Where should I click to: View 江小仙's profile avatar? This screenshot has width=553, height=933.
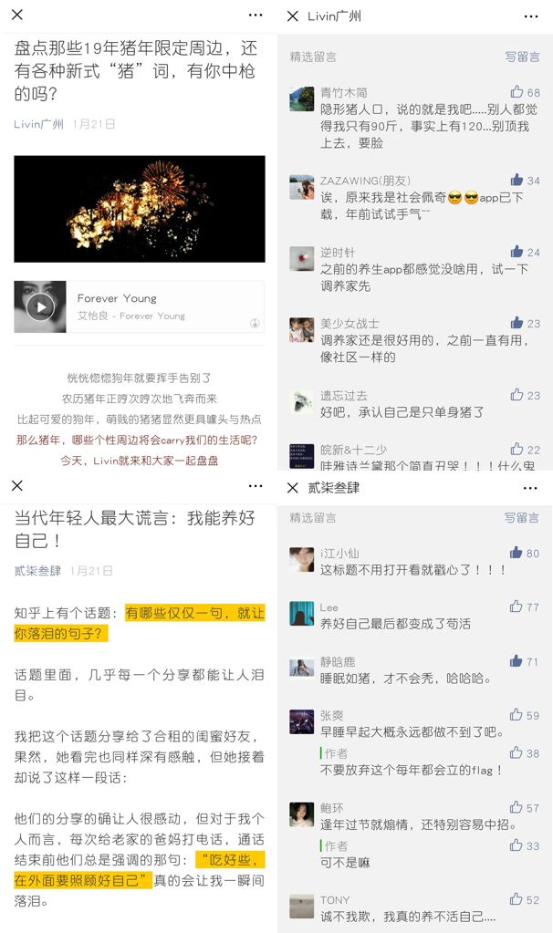coord(301,560)
